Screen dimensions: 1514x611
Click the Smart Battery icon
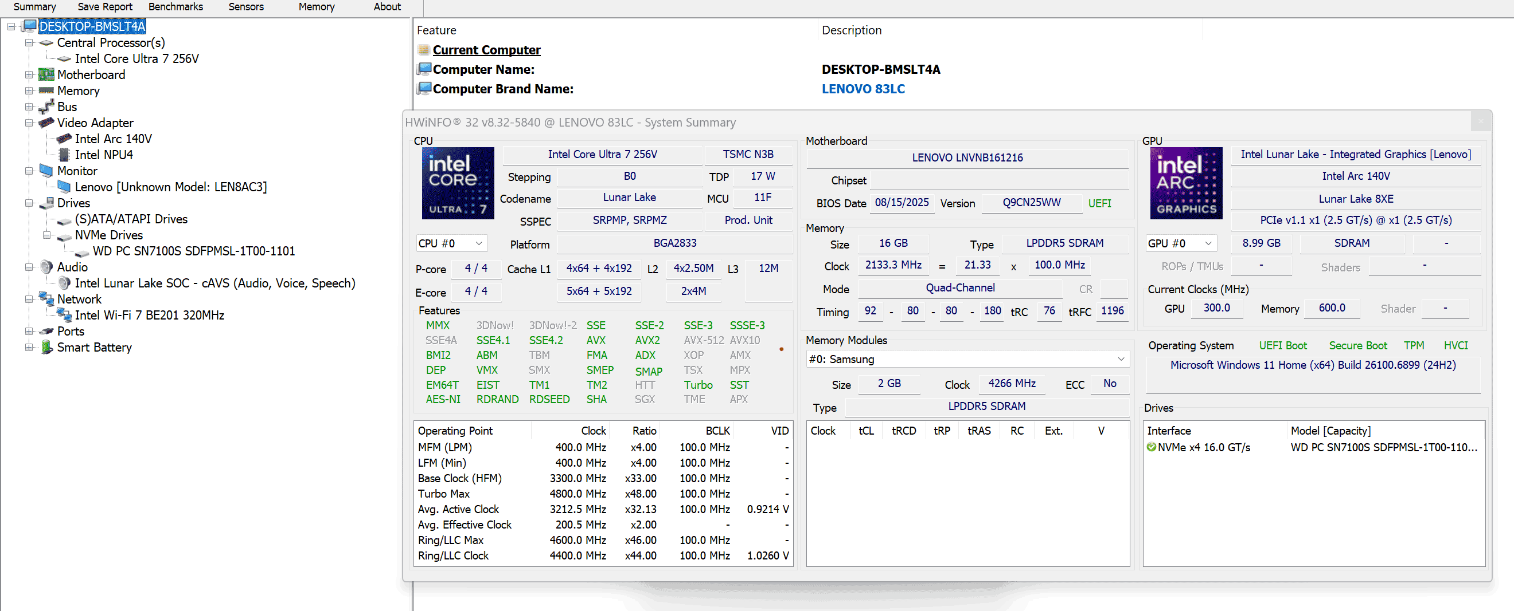(x=46, y=348)
